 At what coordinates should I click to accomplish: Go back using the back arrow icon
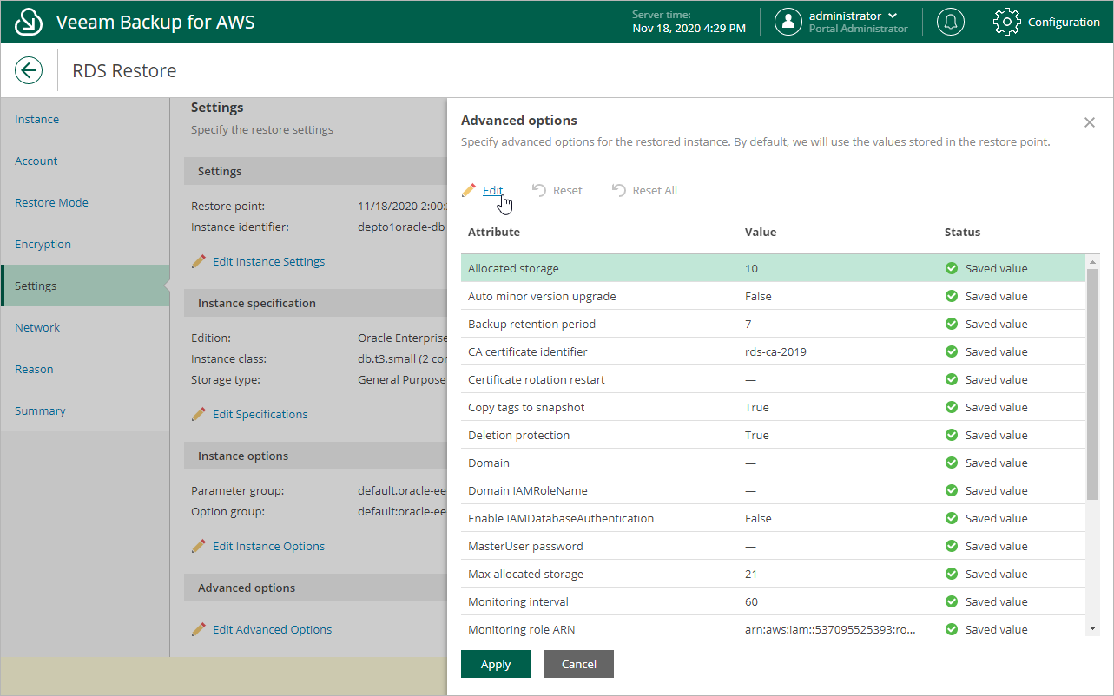point(29,70)
